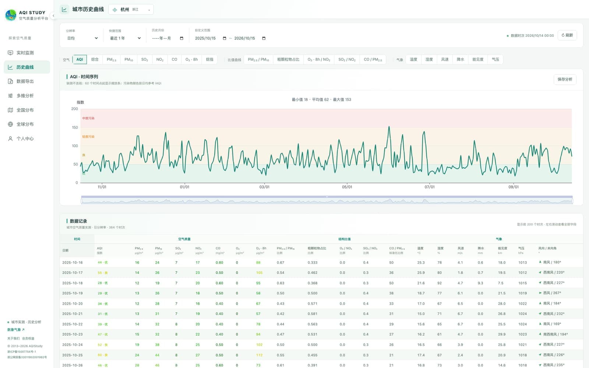Open the 历史月份 calendar picker icon
Screen dimensions: 589x368
click(x=181, y=38)
